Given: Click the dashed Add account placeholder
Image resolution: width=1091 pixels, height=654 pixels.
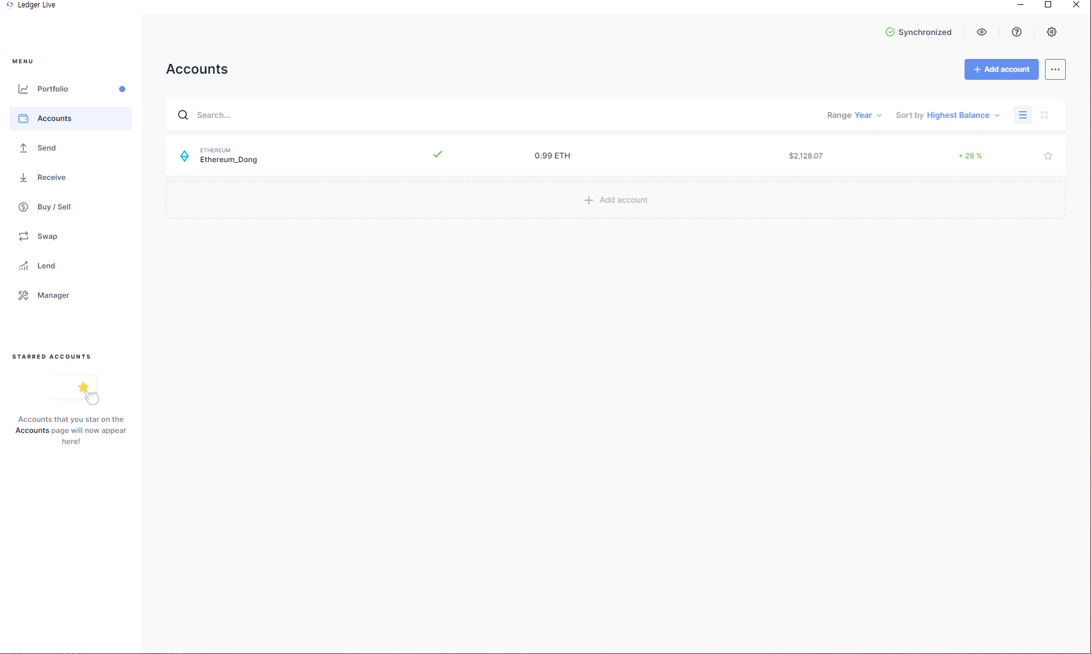Looking at the screenshot, I should [x=616, y=200].
